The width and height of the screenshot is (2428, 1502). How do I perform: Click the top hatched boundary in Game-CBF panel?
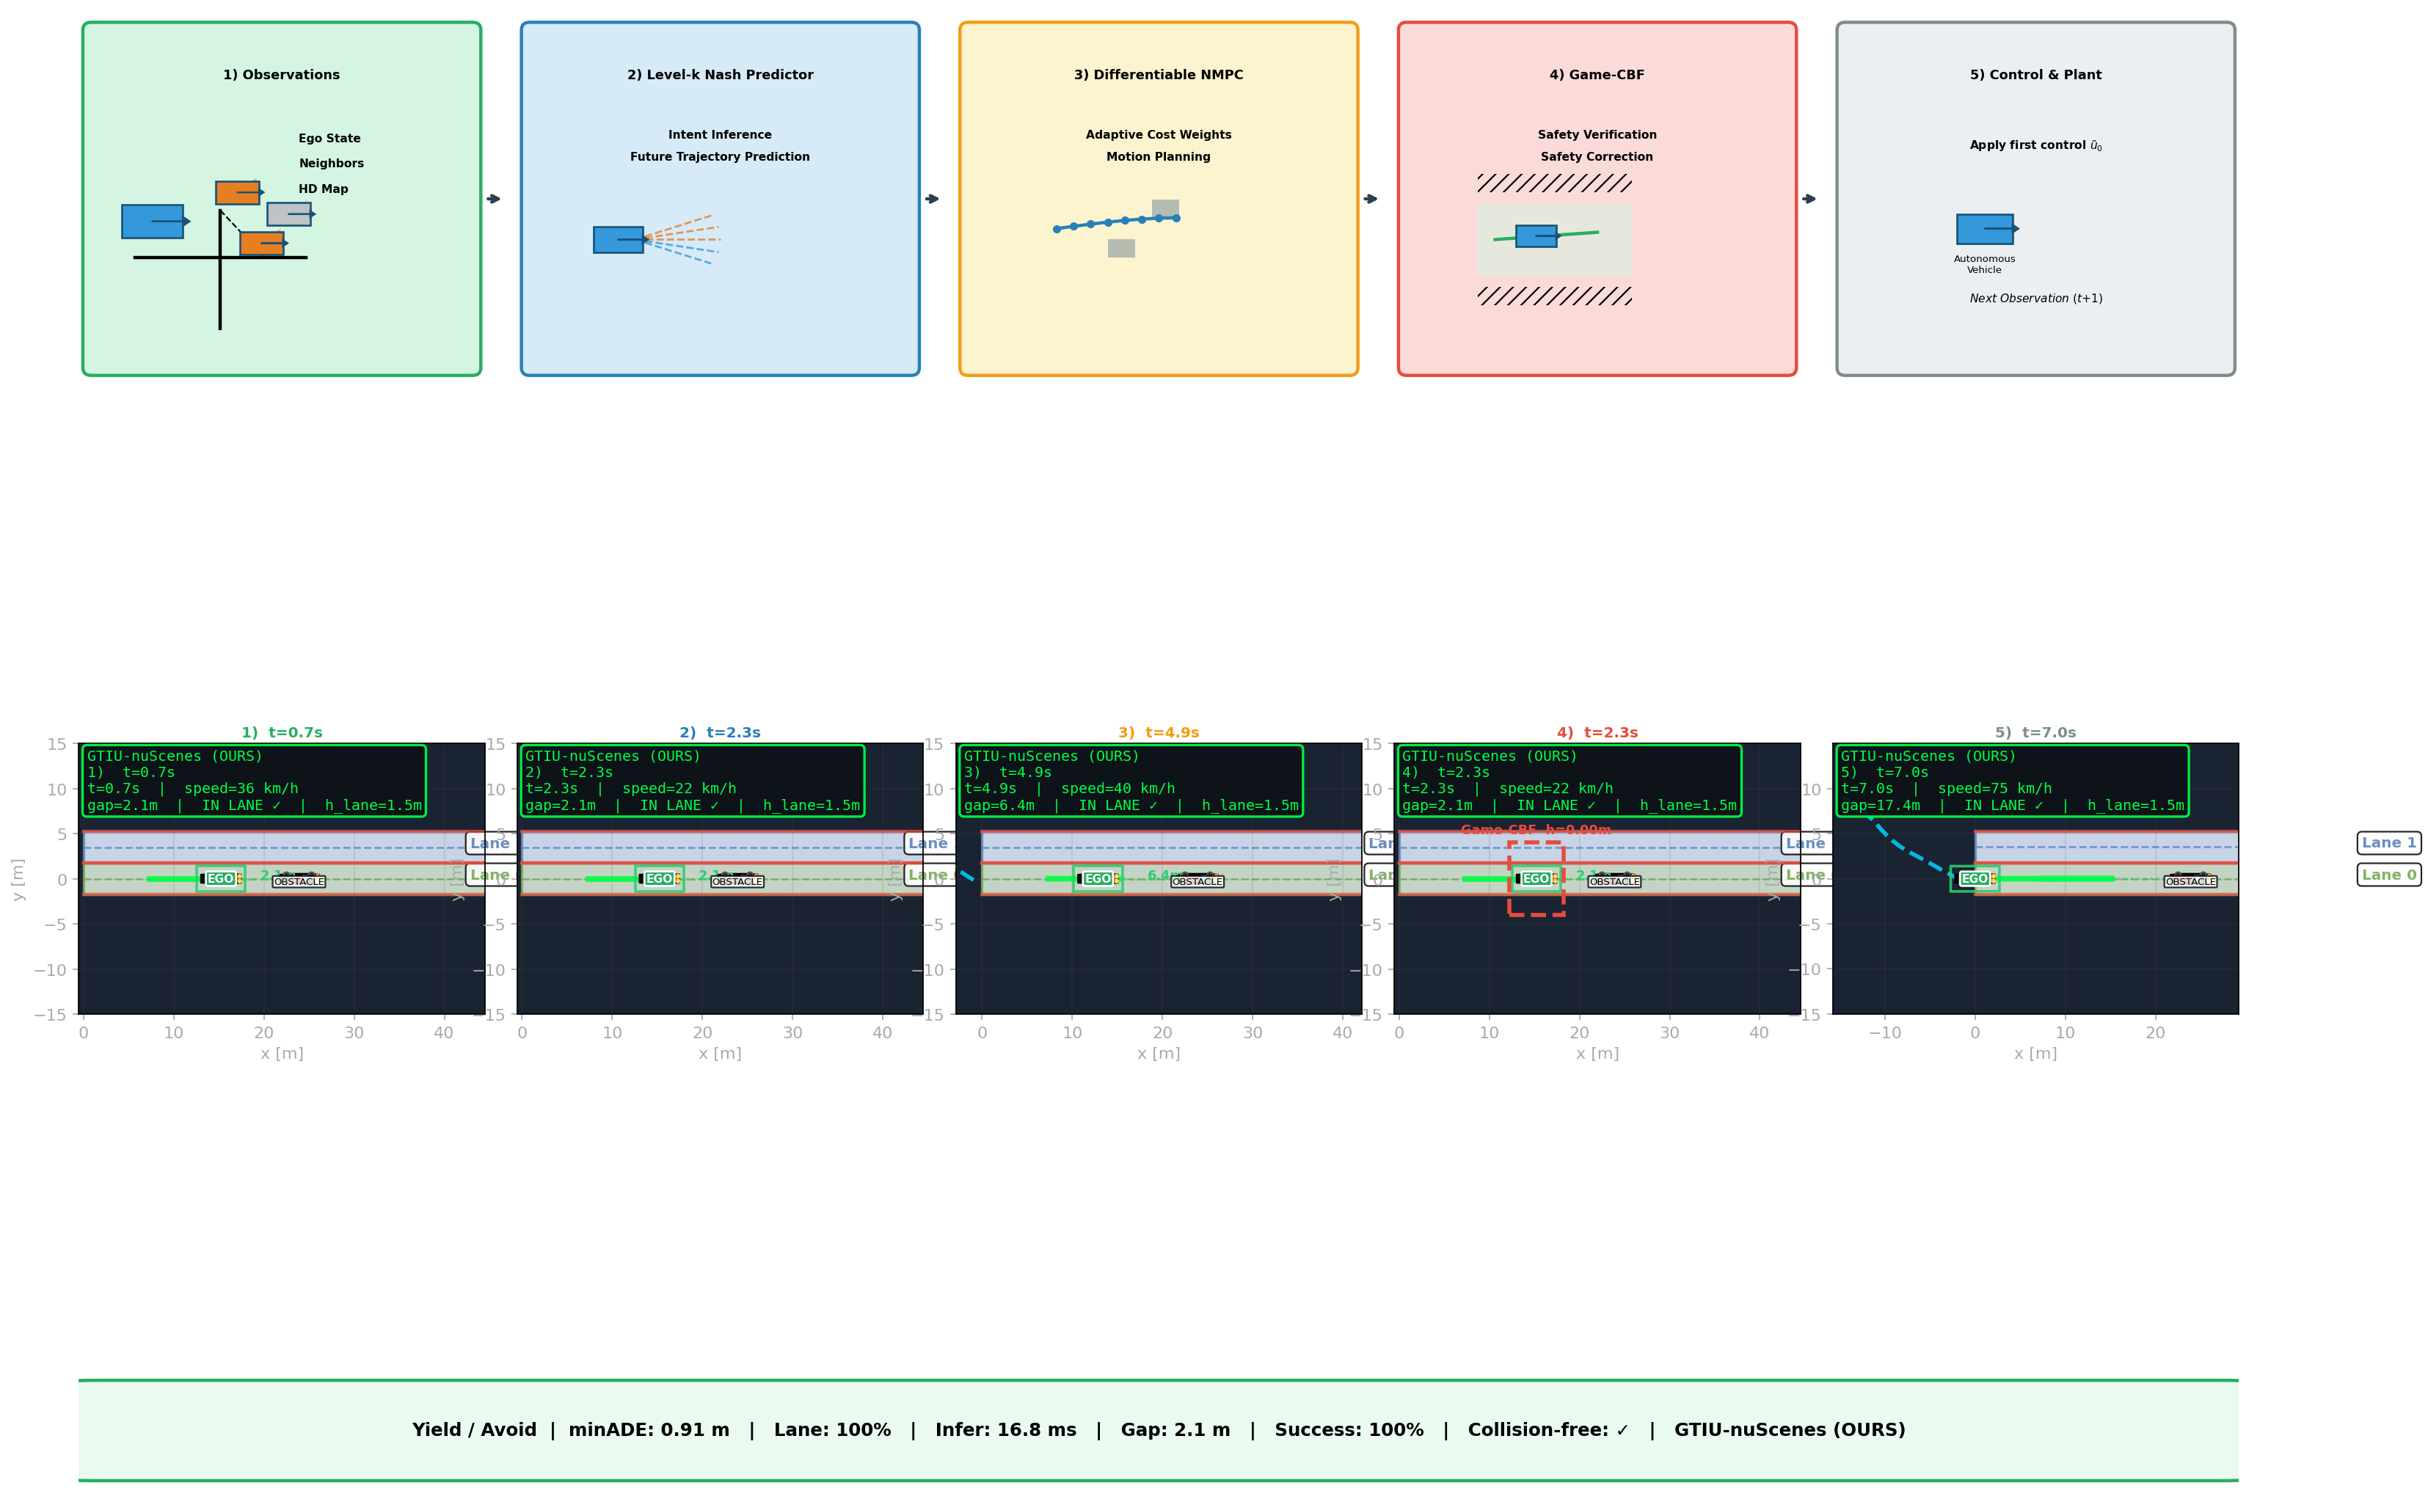[x=1554, y=183]
